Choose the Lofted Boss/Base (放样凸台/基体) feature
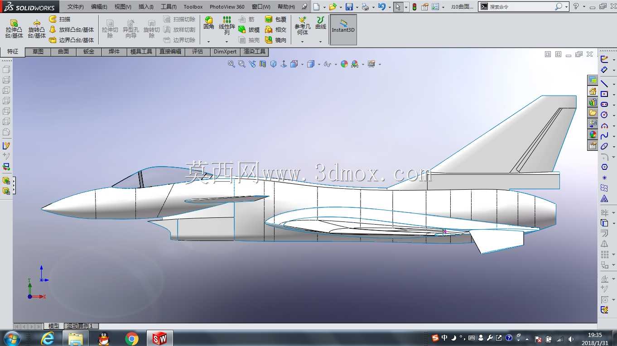 pyautogui.click(x=72, y=29)
